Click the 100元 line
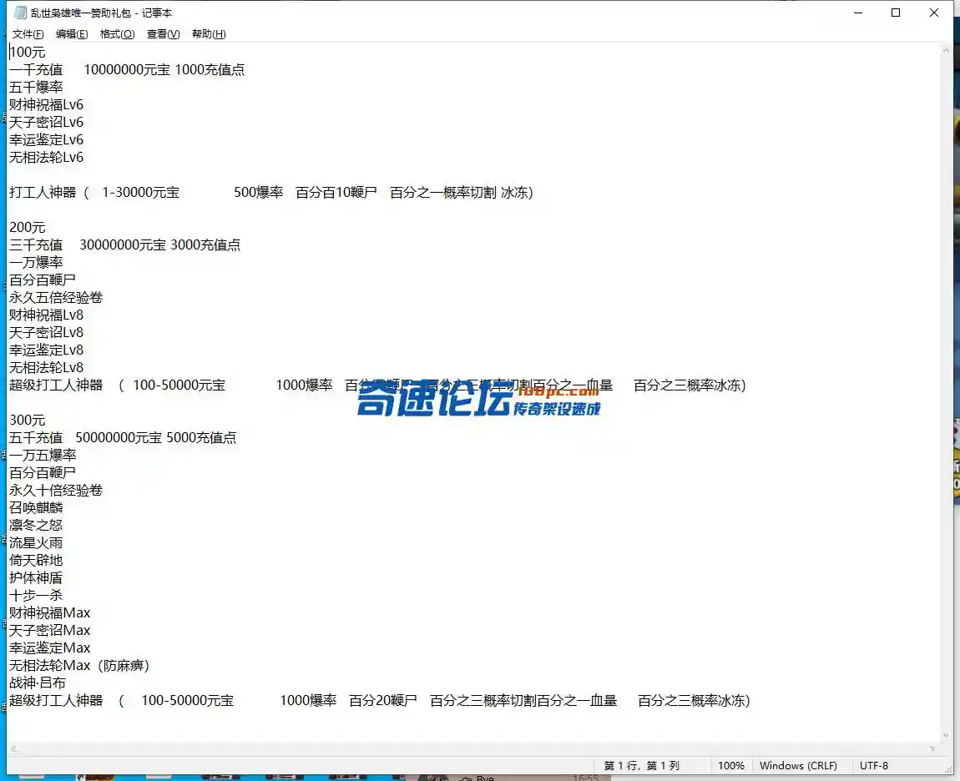This screenshot has height=781, width=960. coord(27,52)
